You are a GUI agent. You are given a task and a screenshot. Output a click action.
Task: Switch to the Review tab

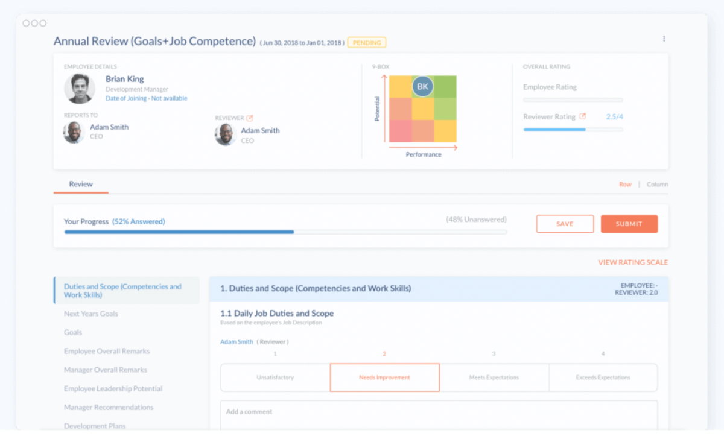[x=80, y=184]
